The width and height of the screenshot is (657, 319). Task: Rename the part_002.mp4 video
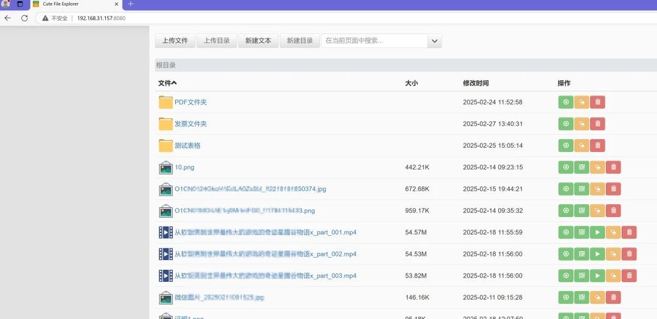pyautogui.click(x=613, y=254)
